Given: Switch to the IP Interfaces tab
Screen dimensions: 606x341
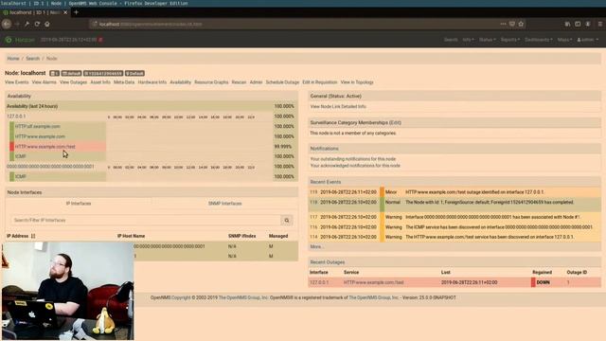Looking at the screenshot, I should pos(79,204).
